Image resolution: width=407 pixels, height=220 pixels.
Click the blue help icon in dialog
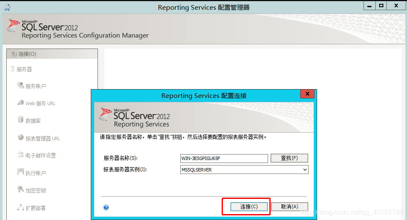click(x=106, y=207)
